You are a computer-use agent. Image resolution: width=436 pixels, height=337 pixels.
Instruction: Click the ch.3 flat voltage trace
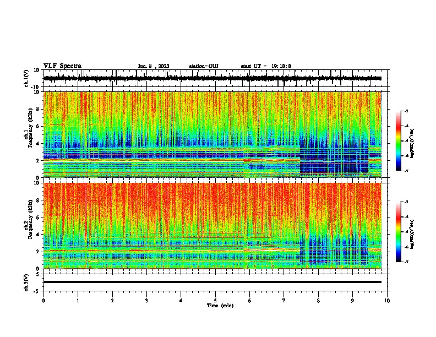pyautogui.click(x=212, y=282)
